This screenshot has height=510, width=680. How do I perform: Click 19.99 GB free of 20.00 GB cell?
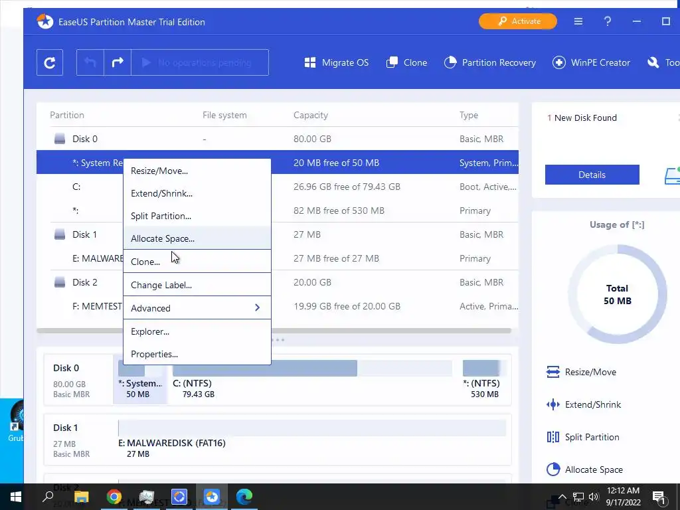(347, 306)
